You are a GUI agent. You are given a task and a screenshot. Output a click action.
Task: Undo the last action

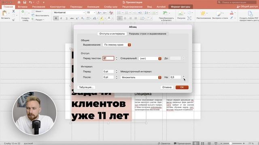click(x=30, y=2)
